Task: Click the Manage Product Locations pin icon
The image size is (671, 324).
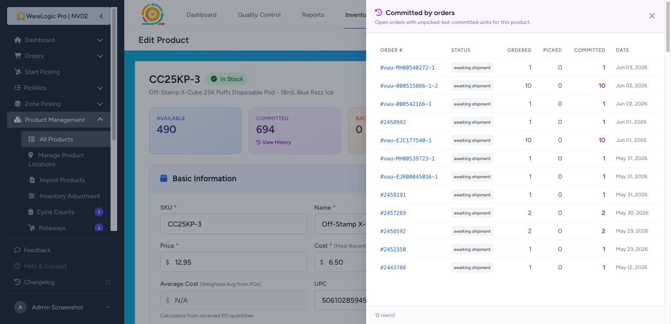Action: pyautogui.click(x=31, y=155)
